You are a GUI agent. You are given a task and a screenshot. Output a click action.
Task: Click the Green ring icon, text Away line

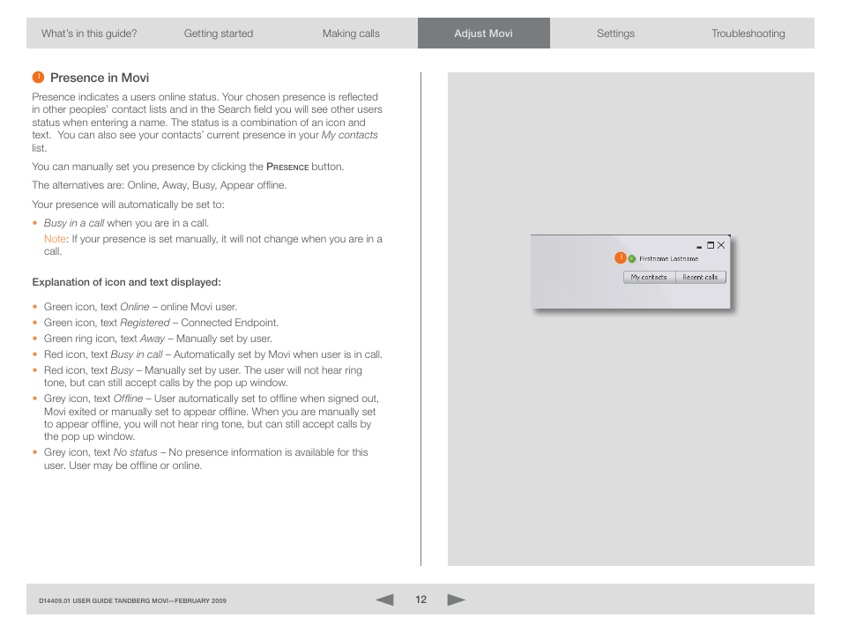[x=158, y=339]
